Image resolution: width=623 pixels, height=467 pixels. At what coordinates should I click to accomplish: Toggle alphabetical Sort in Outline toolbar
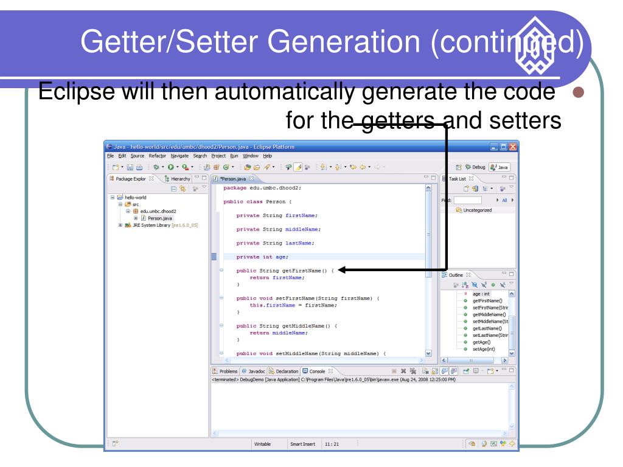tap(465, 285)
